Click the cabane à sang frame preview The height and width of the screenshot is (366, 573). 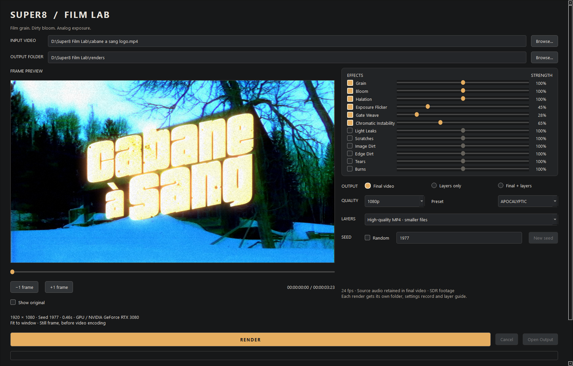coord(172,171)
